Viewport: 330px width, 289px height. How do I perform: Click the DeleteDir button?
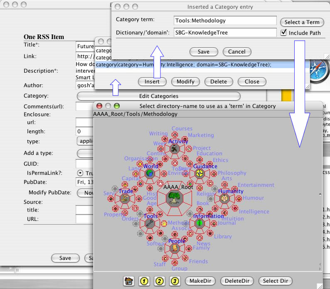pyautogui.click(x=237, y=281)
